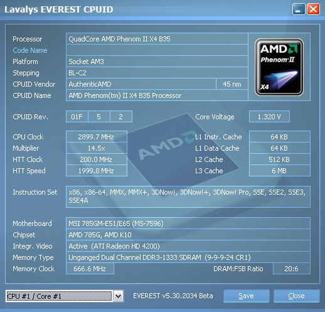325x312 pixels.
Task: Click the Instruction Set label
Action: point(35,192)
